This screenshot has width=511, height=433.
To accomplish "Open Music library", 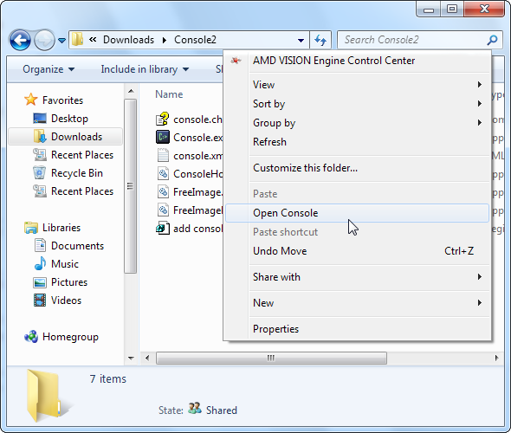I will pyautogui.click(x=65, y=264).
